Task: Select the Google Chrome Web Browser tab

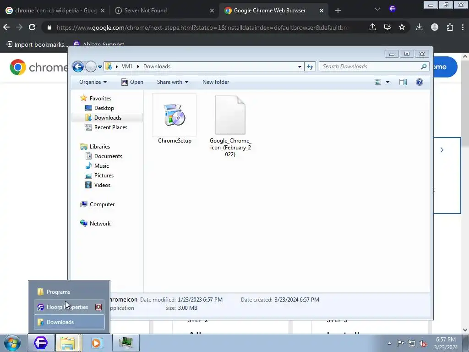Action: click(x=274, y=11)
